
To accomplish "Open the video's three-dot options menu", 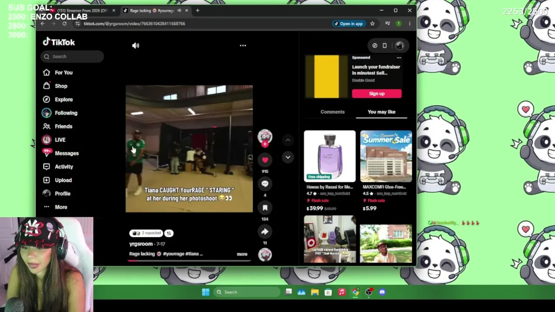I will click(x=243, y=45).
